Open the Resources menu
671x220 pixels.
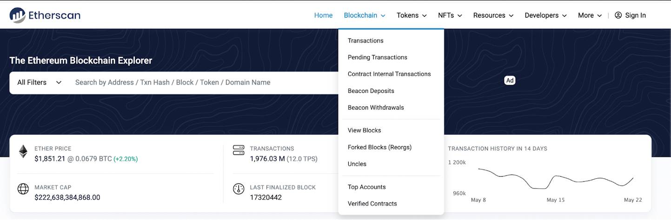point(493,15)
